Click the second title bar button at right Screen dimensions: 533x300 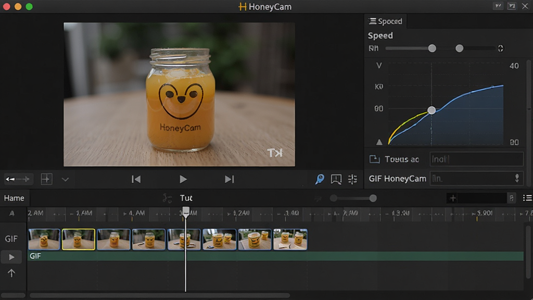pyautogui.click(x=512, y=6)
